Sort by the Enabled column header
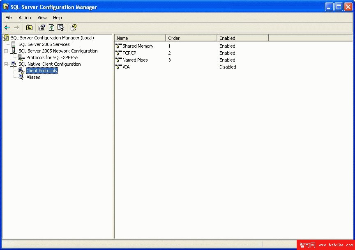 (243, 38)
